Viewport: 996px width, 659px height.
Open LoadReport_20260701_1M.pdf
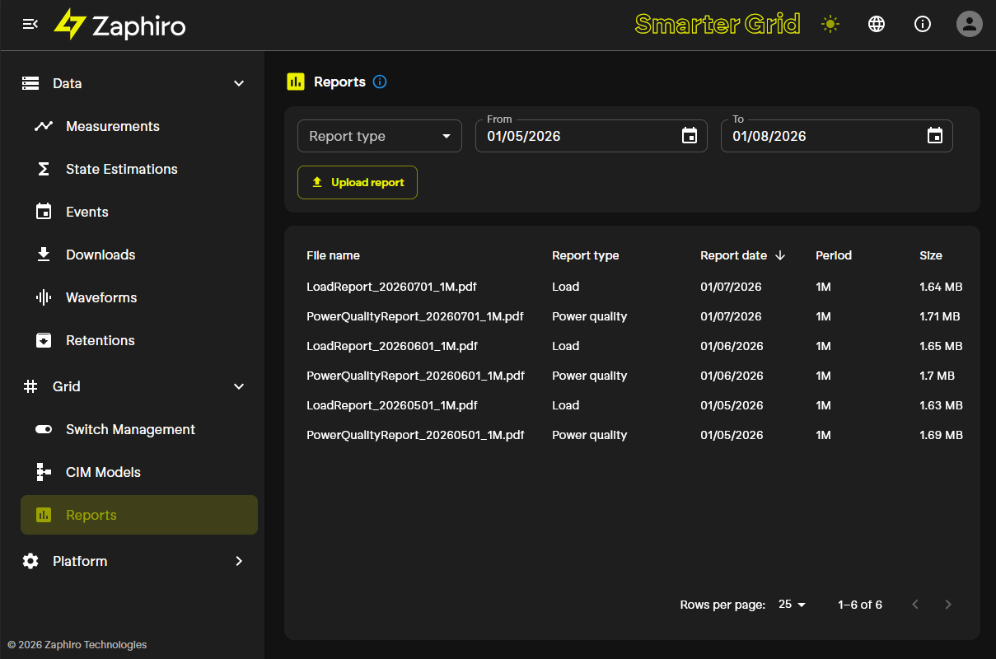point(391,287)
